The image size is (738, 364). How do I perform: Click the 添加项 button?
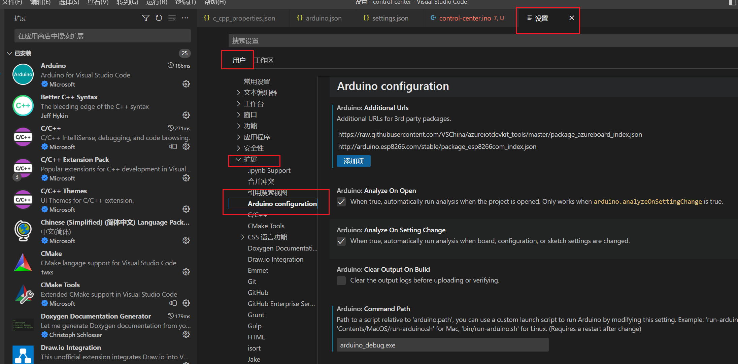tap(354, 161)
